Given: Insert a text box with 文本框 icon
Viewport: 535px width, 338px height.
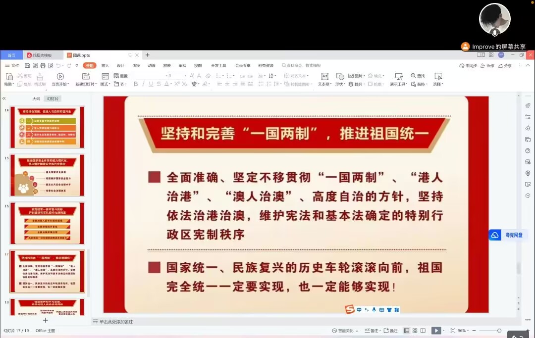Looking at the screenshot, I should 324,77.
